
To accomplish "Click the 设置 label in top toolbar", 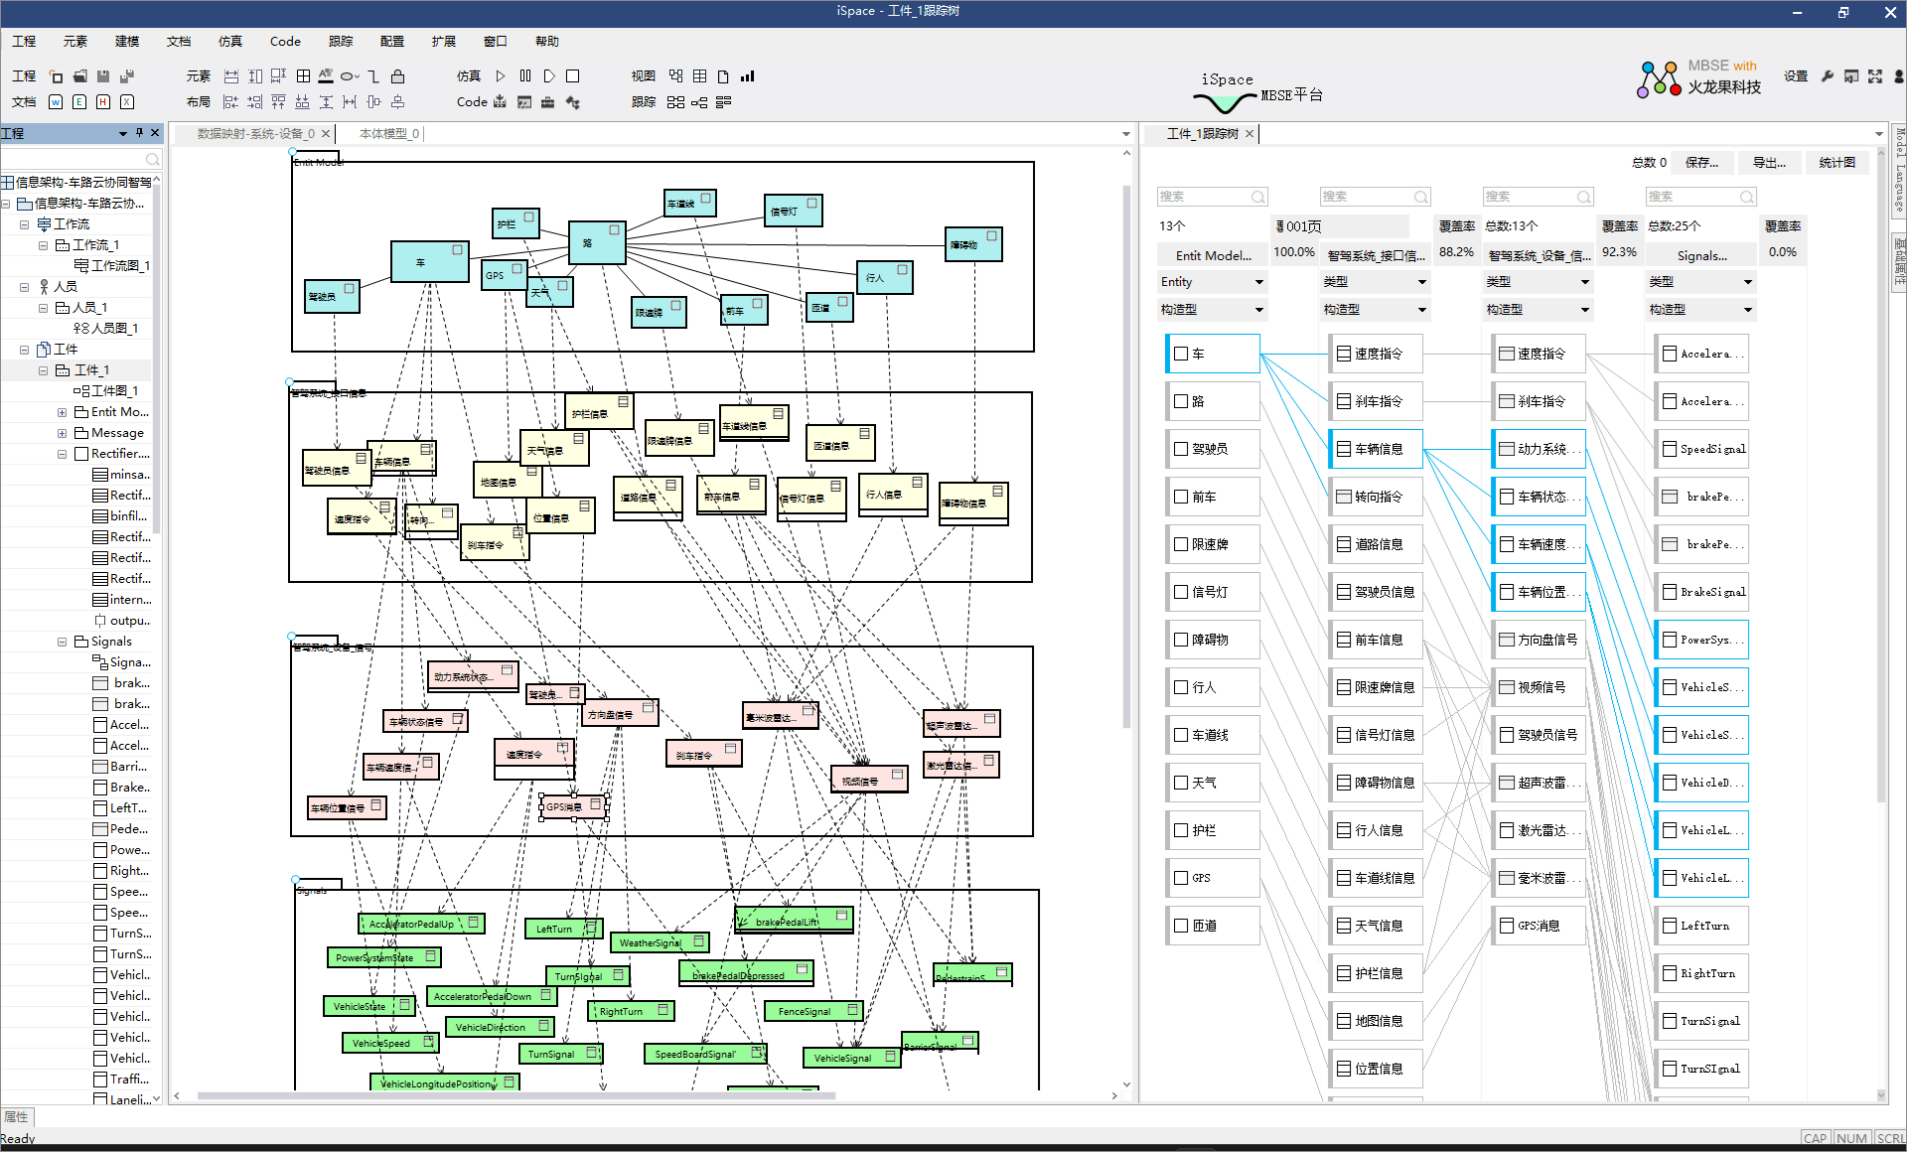I will (1796, 76).
